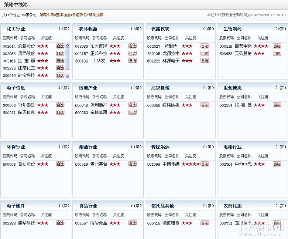288x239 pixels.
Task: Click 自选 for 金地集团 600383
Action: click(133, 112)
